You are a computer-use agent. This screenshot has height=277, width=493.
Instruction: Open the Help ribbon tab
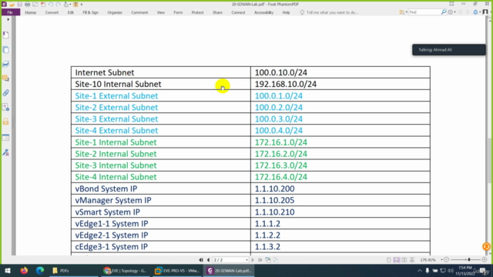tap(286, 12)
